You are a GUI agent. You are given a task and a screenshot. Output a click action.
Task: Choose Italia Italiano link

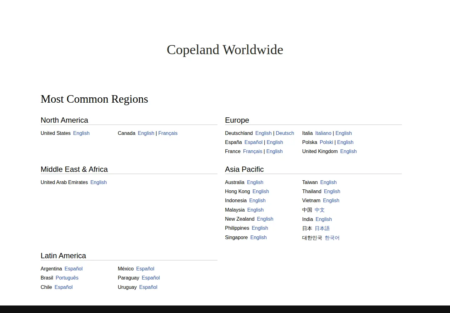[323, 133]
